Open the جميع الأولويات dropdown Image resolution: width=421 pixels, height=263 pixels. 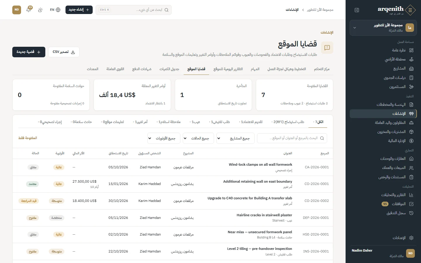coord(164,138)
